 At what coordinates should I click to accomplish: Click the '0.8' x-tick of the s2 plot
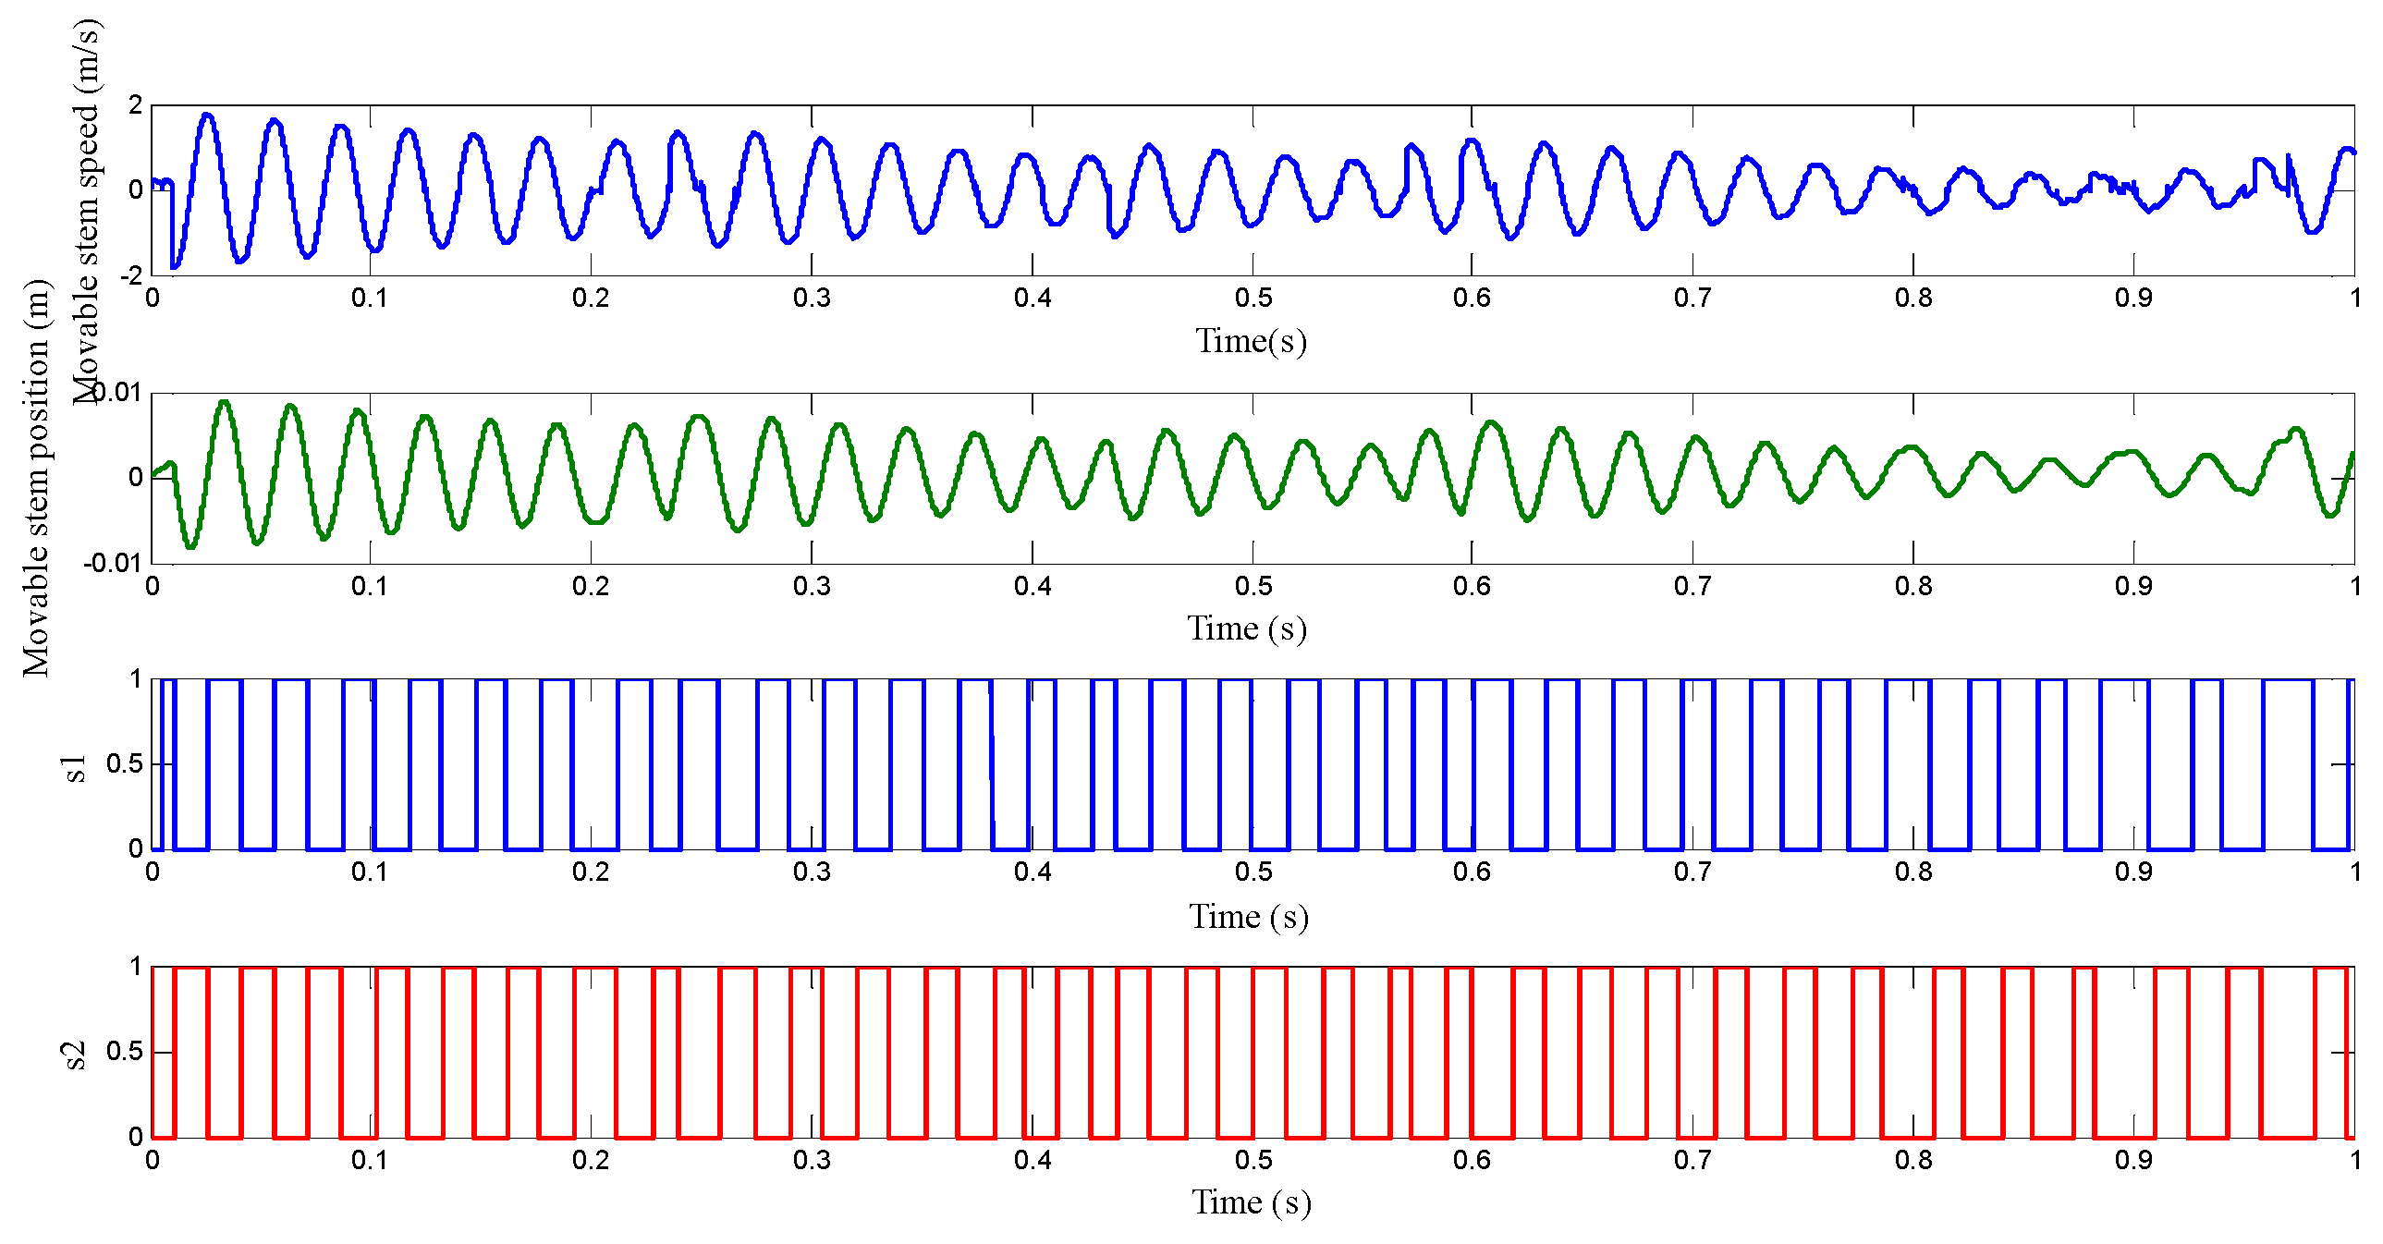click(1913, 1160)
